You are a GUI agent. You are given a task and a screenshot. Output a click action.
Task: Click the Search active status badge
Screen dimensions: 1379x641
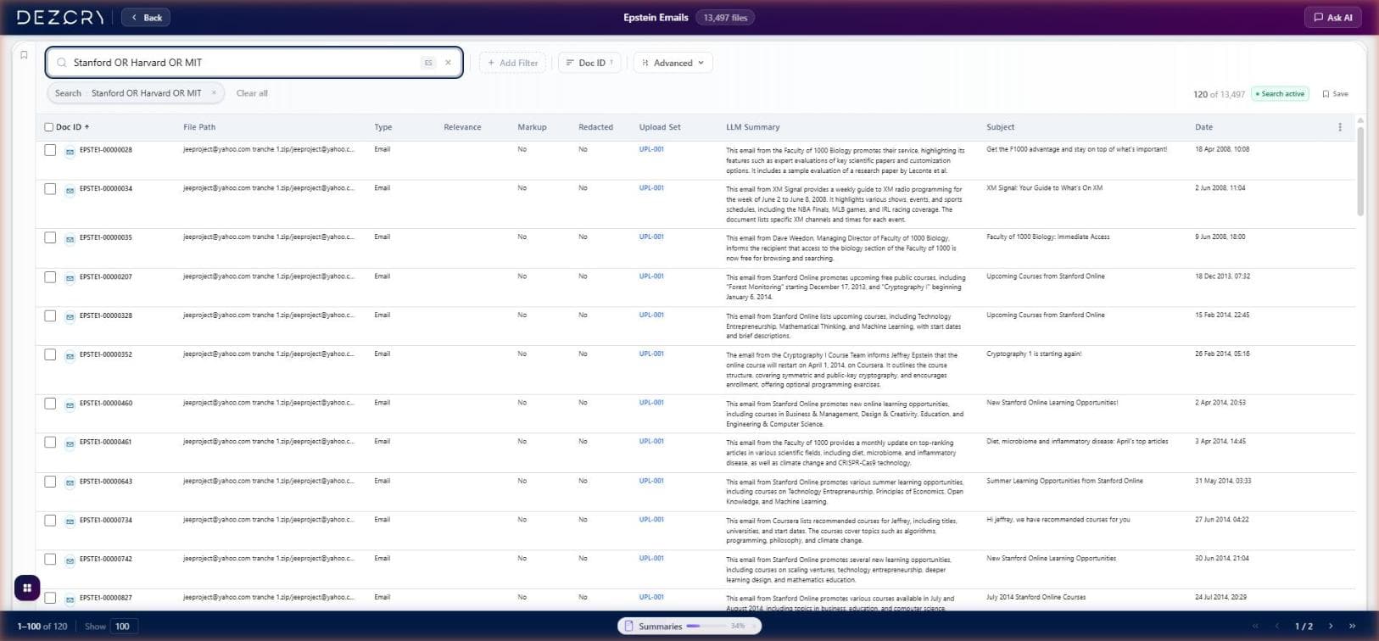[x=1281, y=94]
